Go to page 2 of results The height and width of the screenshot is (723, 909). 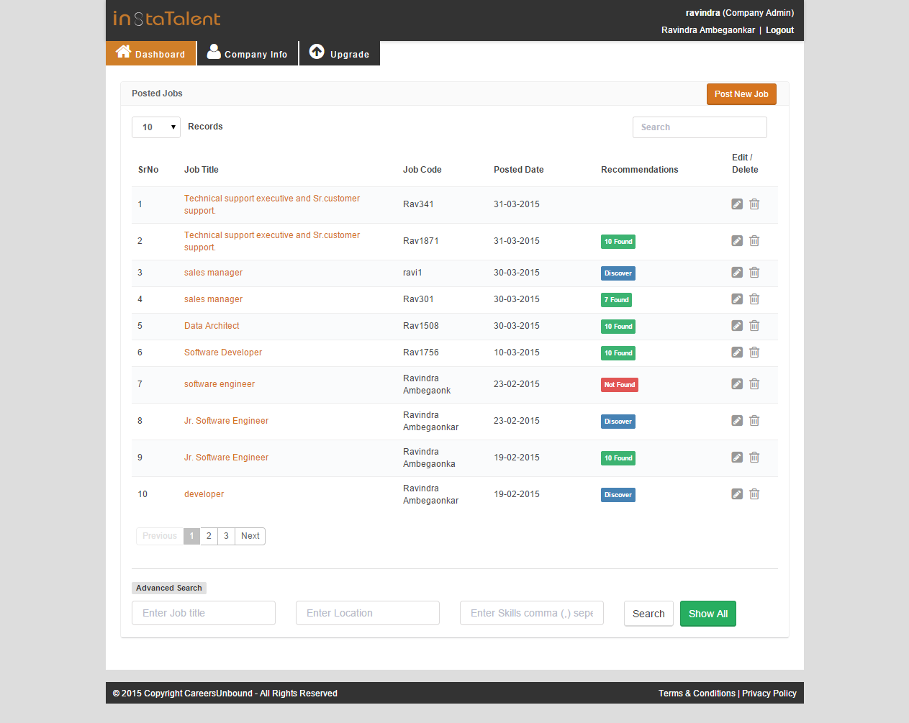(209, 536)
